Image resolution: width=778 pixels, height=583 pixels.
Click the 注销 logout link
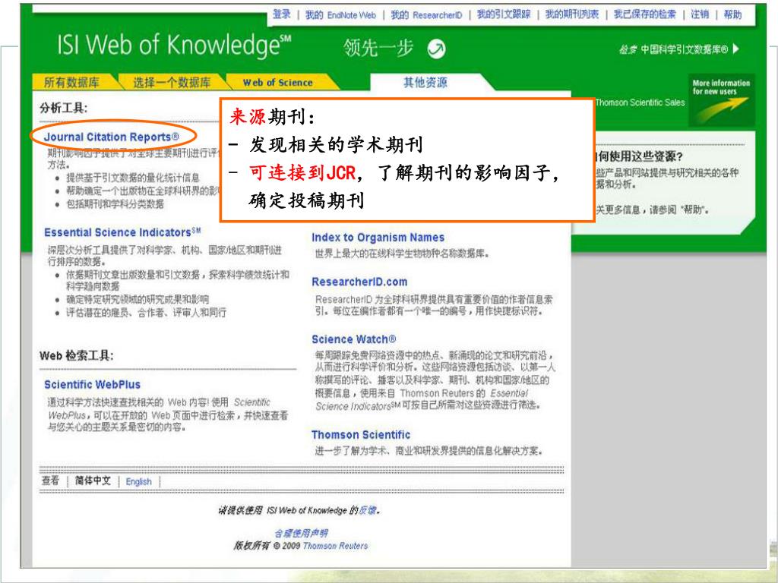pyautogui.click(x=700, y=14)
